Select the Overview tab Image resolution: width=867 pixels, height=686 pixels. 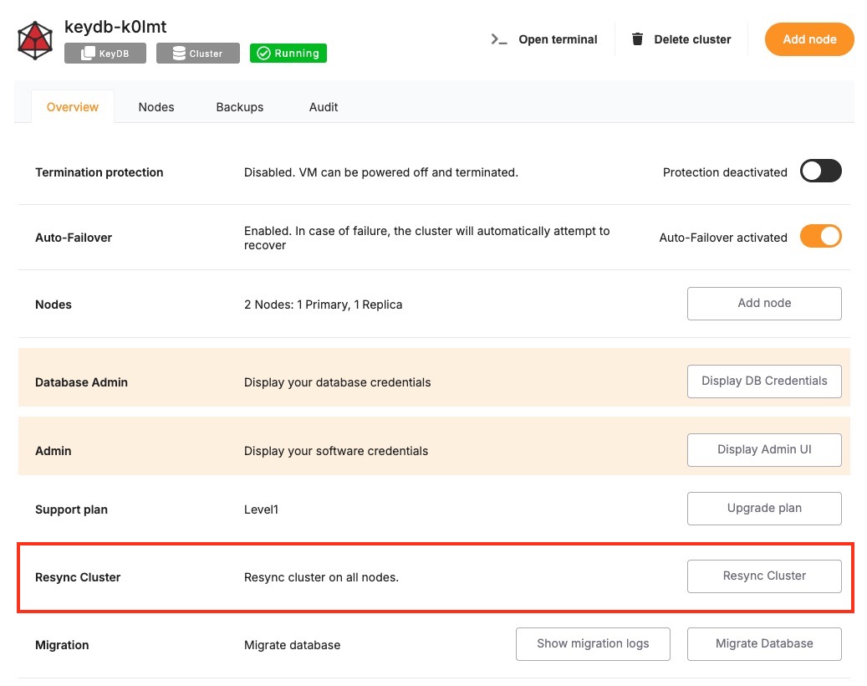point(73,107)
